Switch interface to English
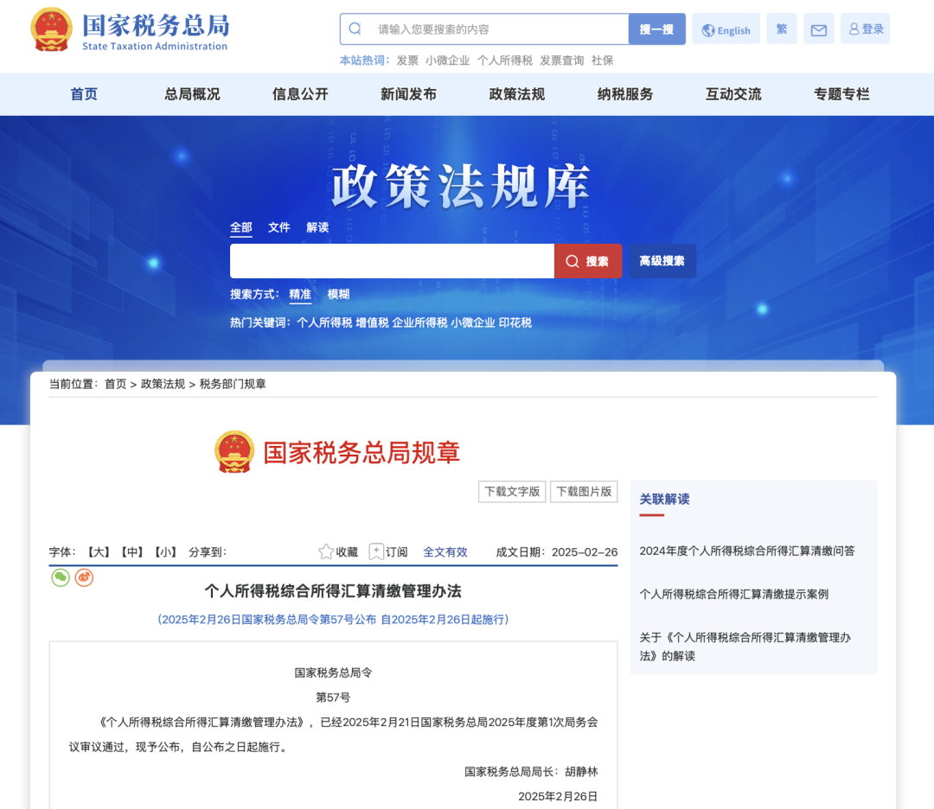 pyautogui.click(x=726, y=29)
